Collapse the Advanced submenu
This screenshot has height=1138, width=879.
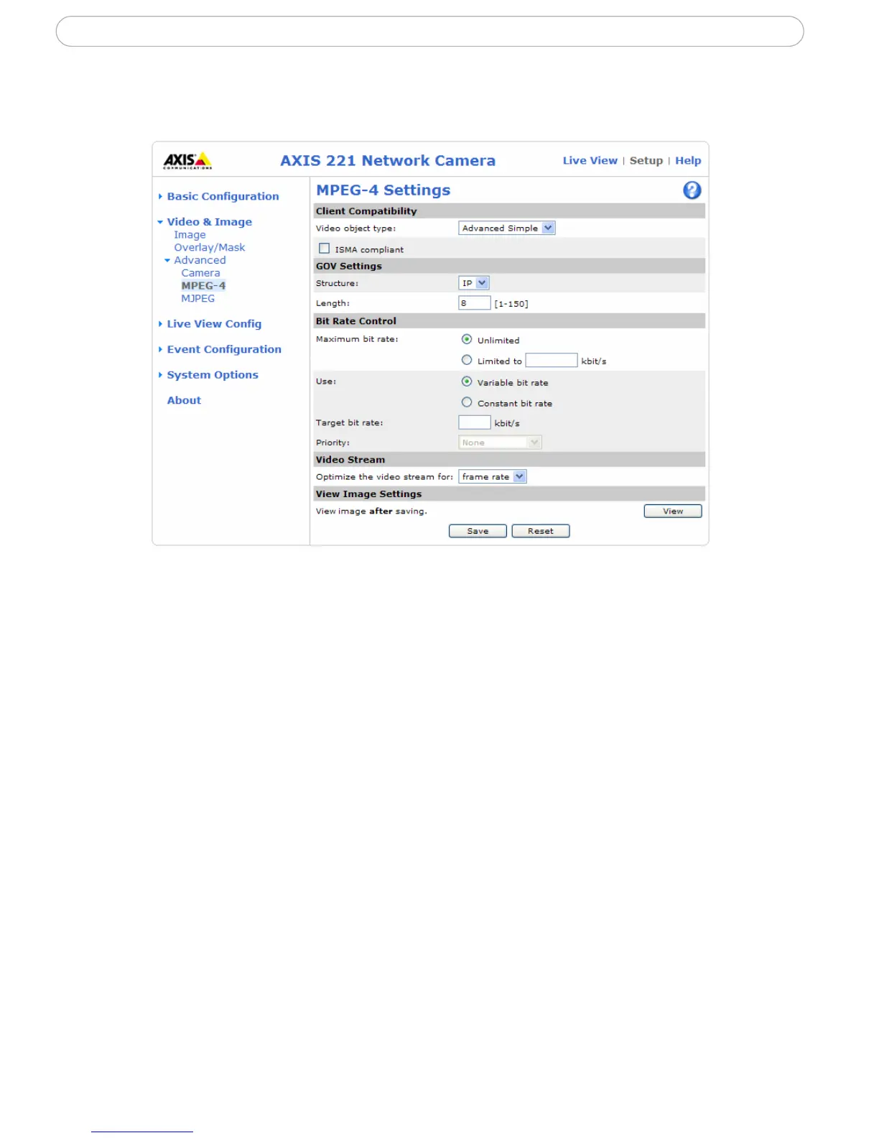click(x=200, y=260)
